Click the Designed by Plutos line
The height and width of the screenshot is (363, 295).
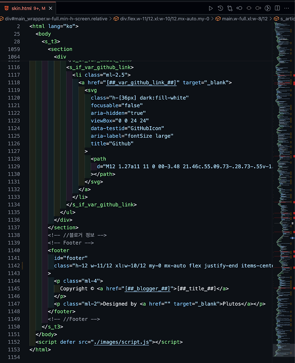coord(160,304)
